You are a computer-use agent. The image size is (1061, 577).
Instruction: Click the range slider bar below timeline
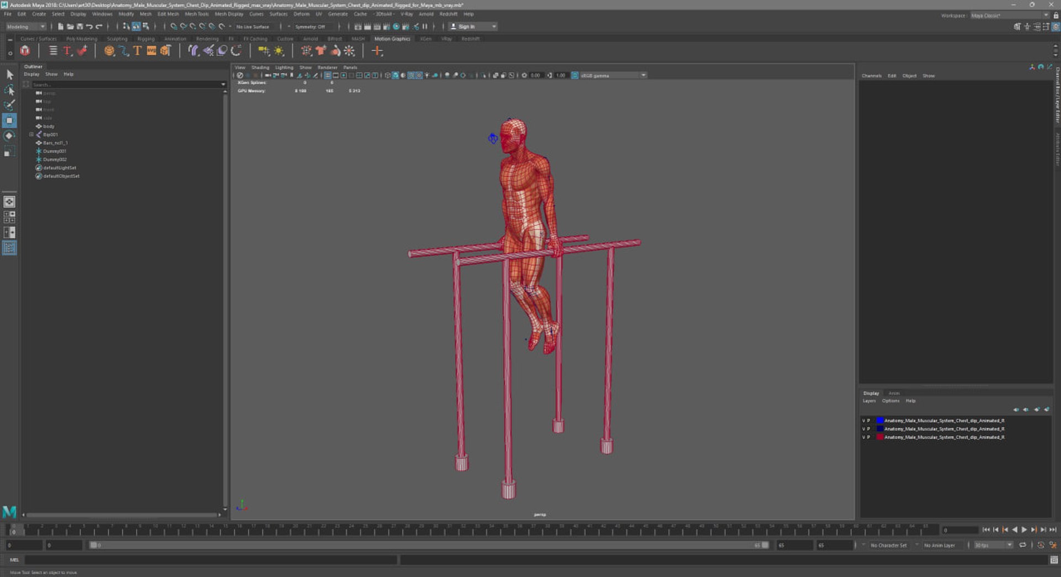tap(428, 545)
